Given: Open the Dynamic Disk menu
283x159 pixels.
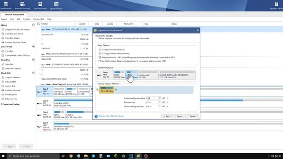Looking at the screenshot, I should point(39,19).
